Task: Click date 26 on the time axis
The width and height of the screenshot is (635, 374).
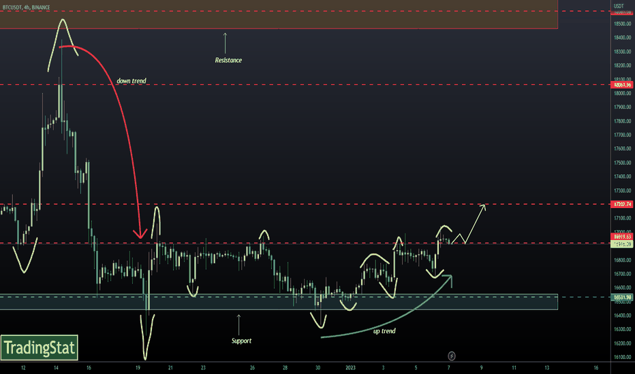Action: coord(252,367)
